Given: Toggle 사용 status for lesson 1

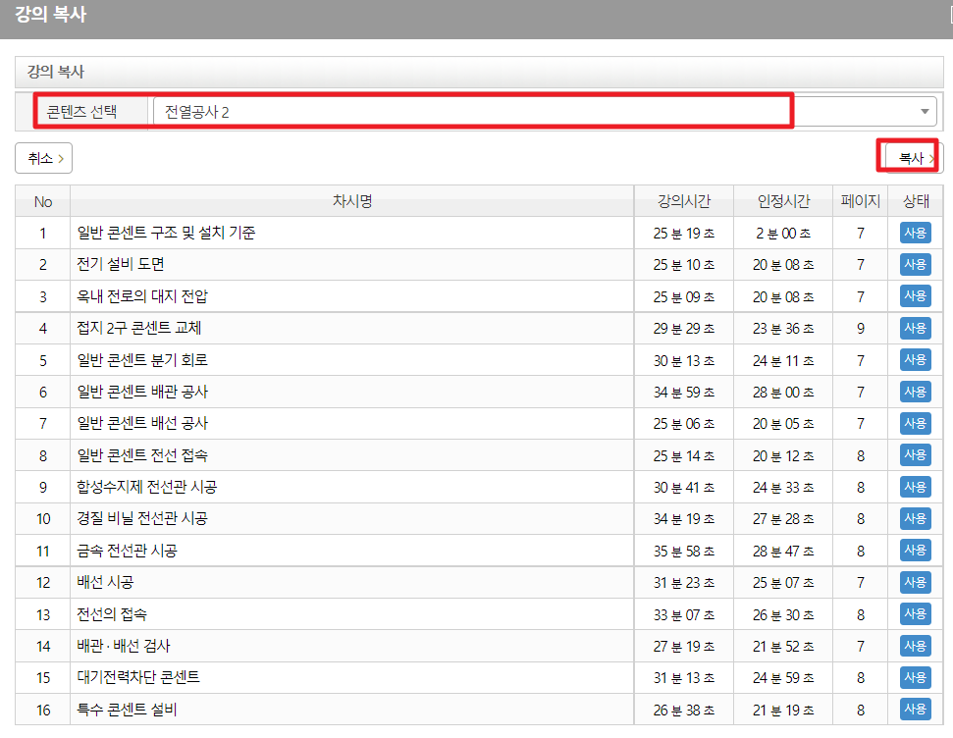Looking at the screenshot, I should point(915,233).
